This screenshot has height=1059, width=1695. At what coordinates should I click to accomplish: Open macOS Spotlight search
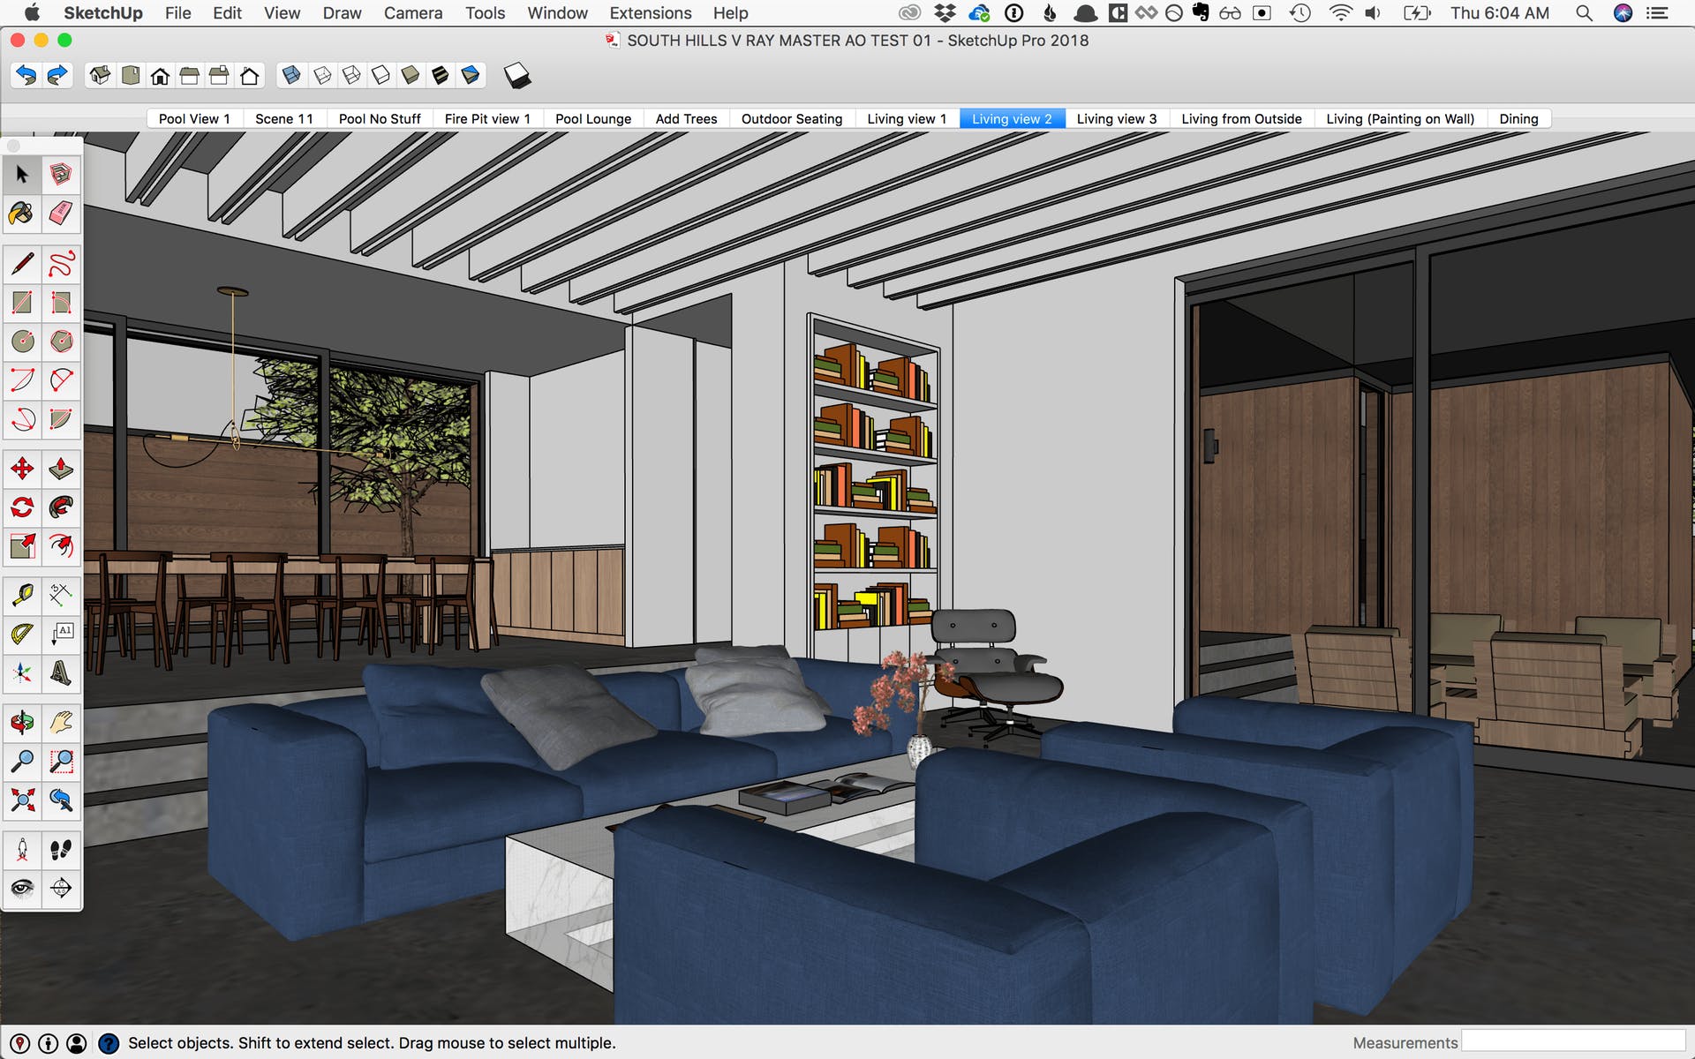coord(1584,13)
